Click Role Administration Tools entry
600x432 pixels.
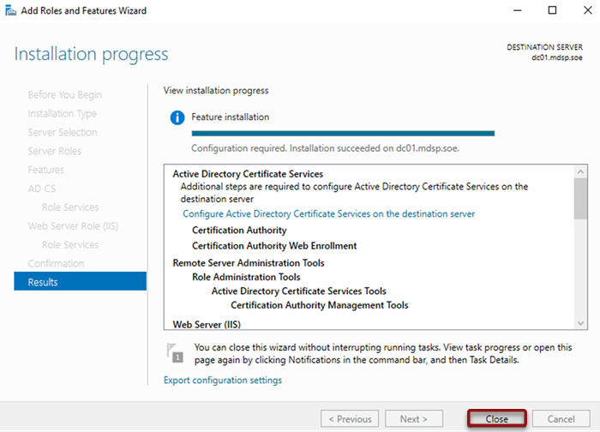(246, 277)
